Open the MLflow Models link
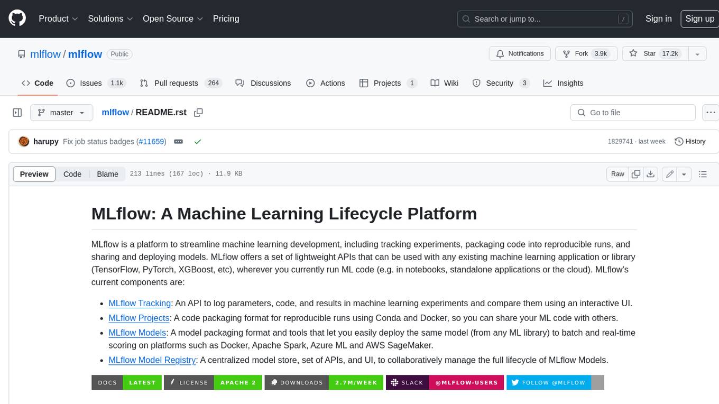 [x=137, y=333]
